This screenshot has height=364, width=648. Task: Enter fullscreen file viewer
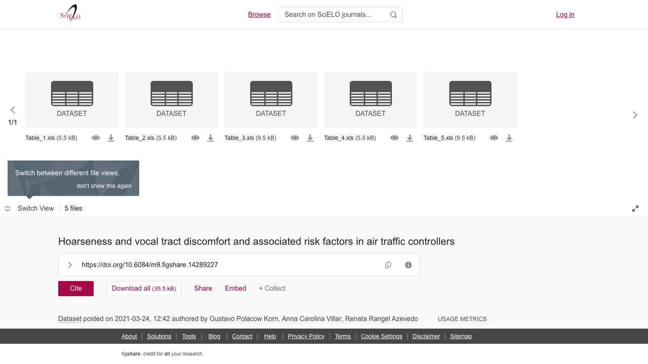pos(635,208)
